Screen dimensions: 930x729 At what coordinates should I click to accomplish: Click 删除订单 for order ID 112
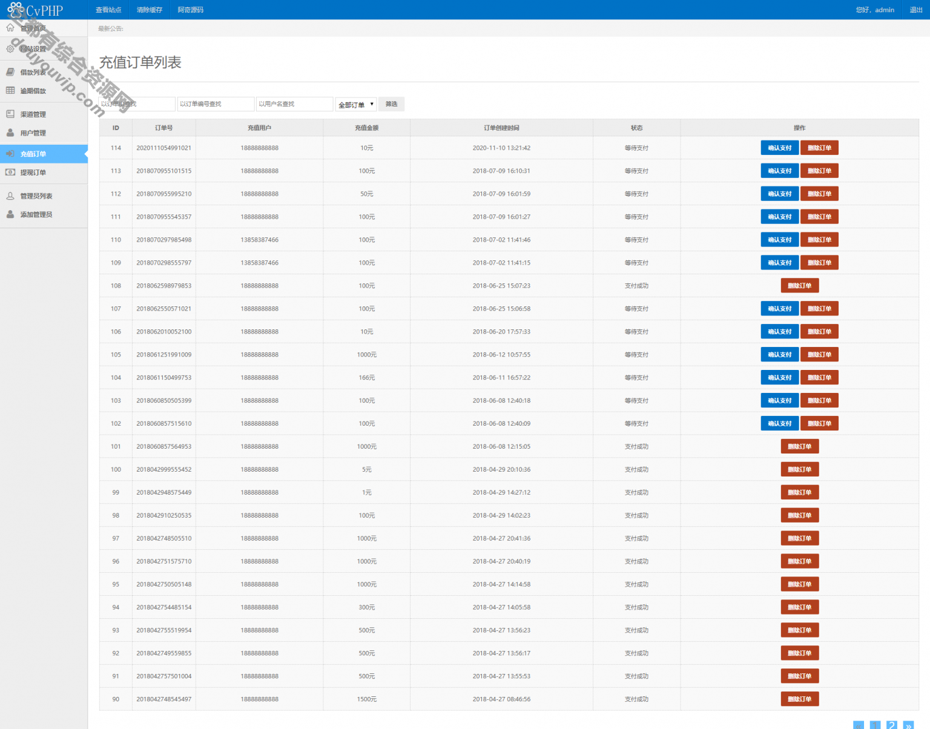[819, 194]
